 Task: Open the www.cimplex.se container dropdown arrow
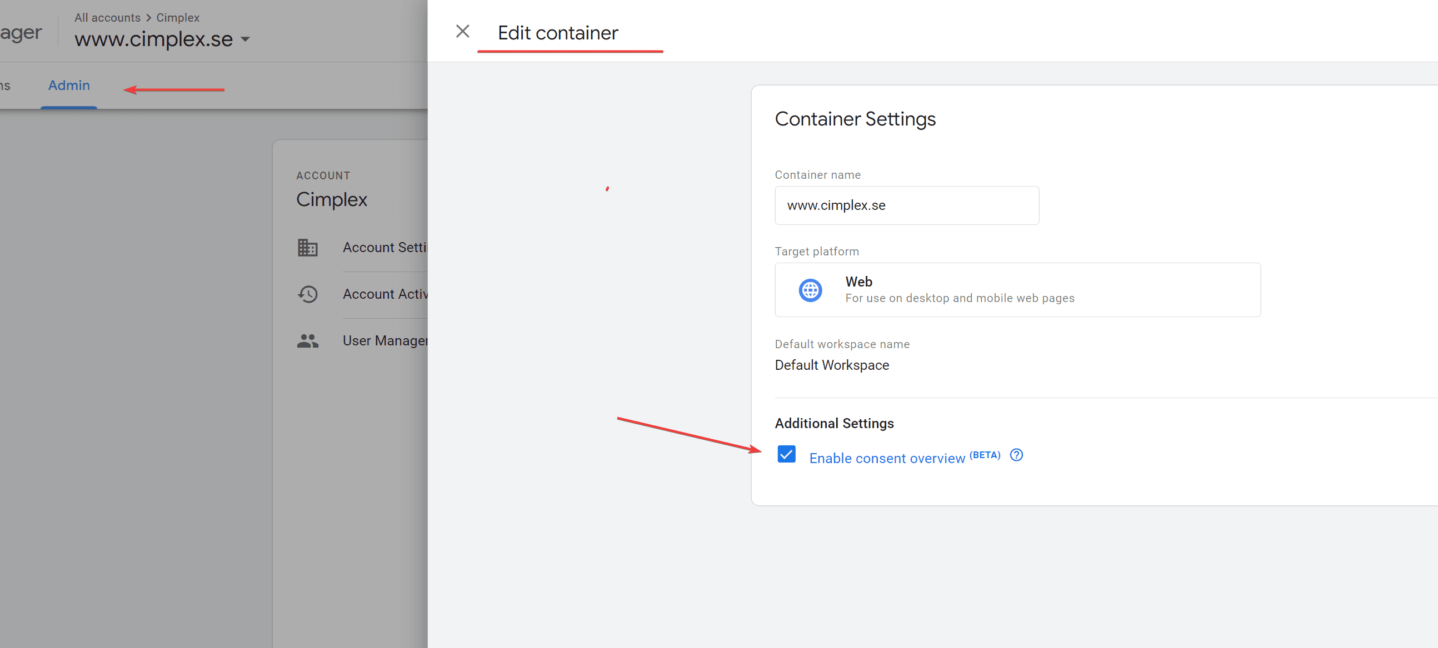click(x=245, y=39)
